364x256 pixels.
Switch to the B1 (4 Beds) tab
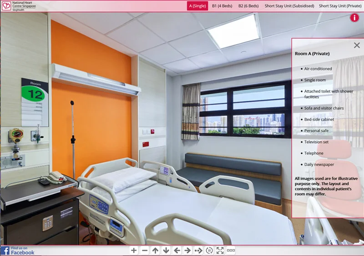click(x=222, y=6)
